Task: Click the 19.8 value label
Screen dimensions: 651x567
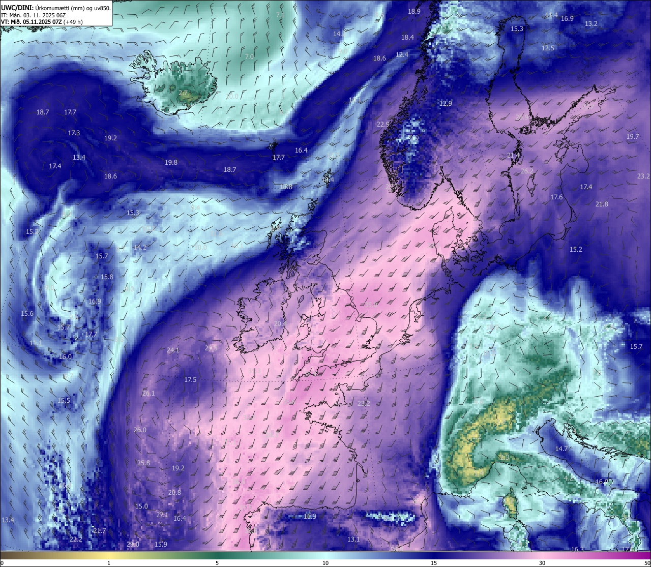Action: tap(171, 163)
